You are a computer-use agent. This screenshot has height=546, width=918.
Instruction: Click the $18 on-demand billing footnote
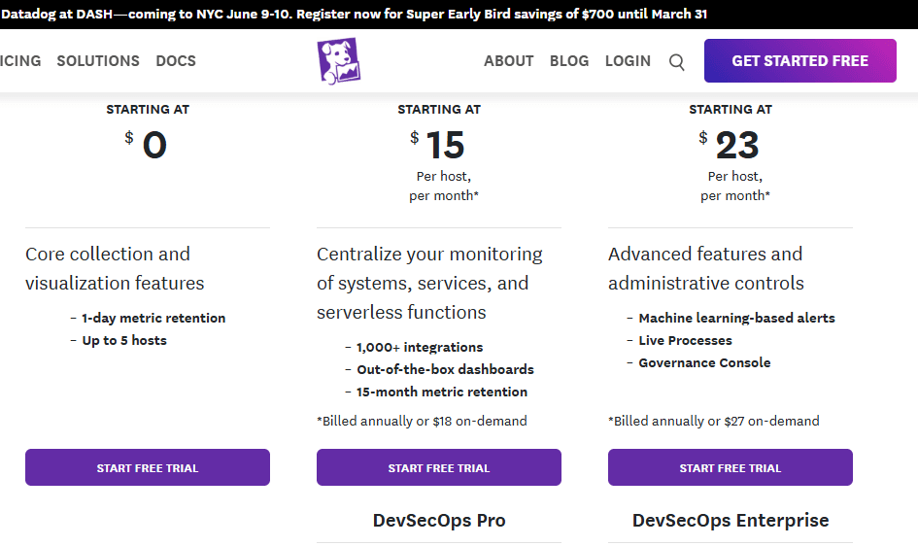pos(422,421)
